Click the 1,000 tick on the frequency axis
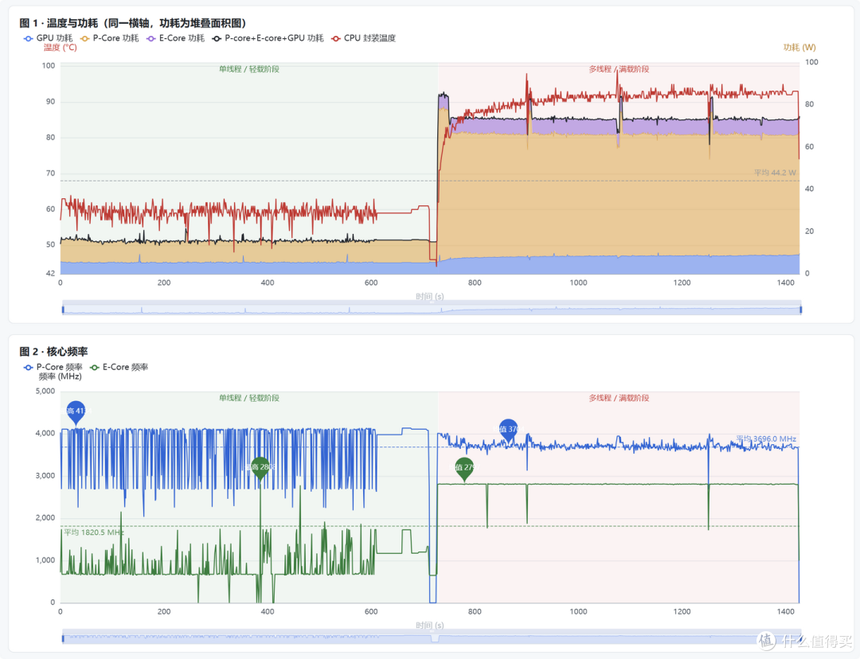Viewport: 860px width, 659px height. pos(45,560)
